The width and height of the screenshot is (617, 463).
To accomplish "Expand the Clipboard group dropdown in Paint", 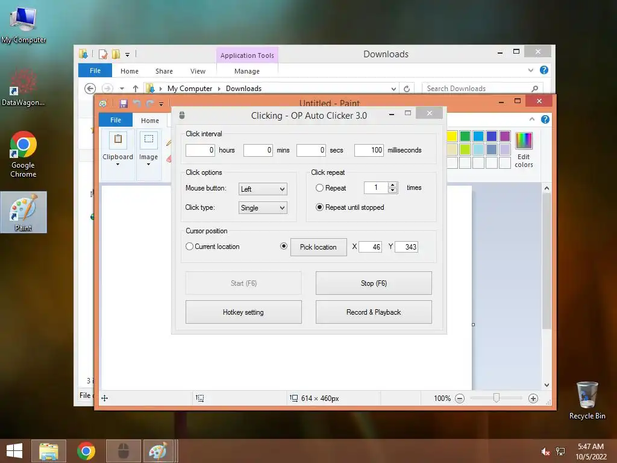I will (x=117, y=164).
